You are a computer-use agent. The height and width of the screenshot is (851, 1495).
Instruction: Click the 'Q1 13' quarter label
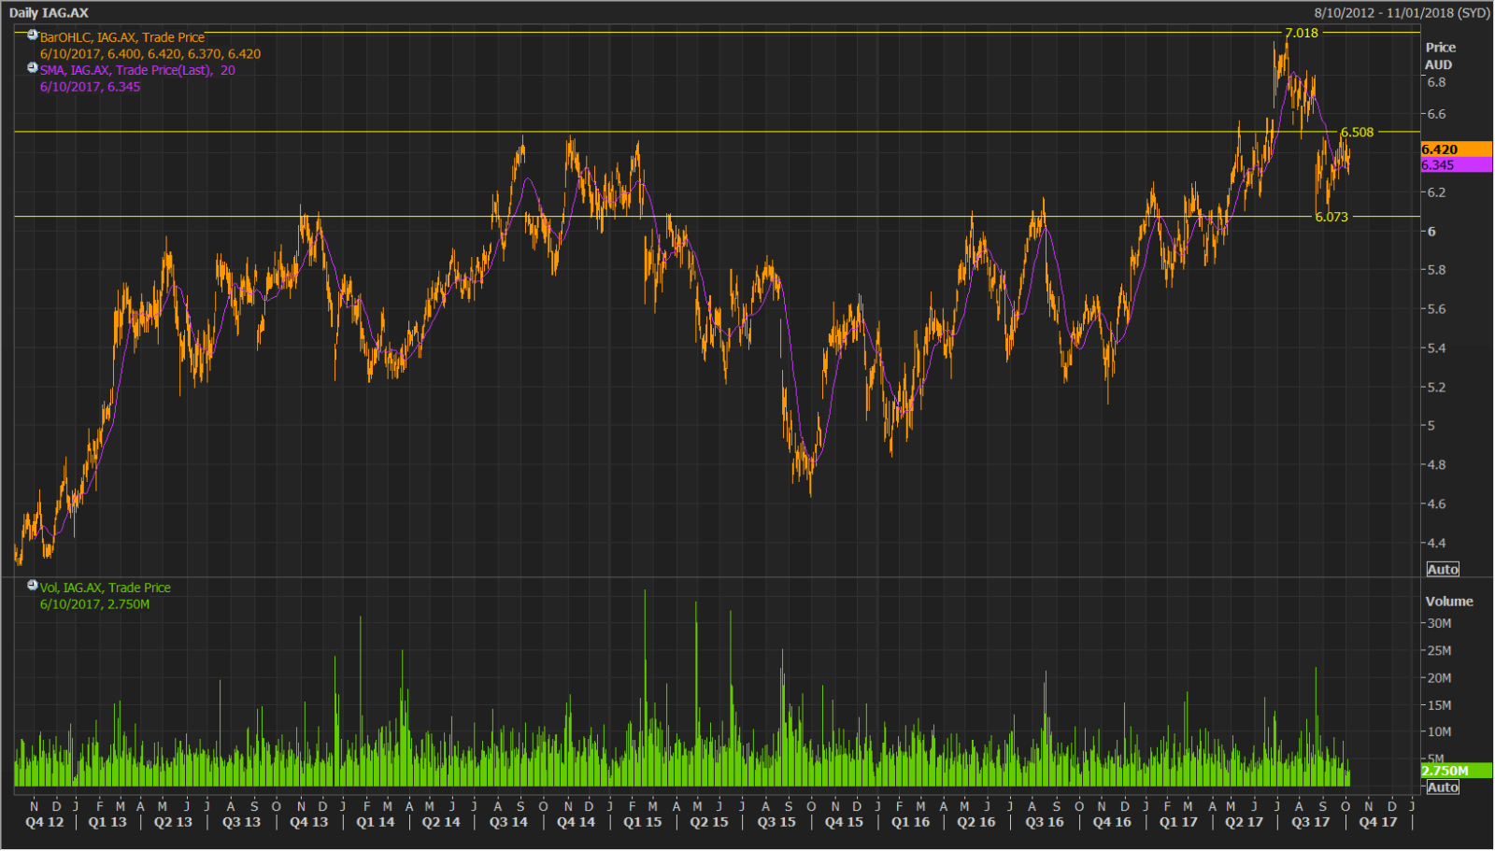(107, 823)
